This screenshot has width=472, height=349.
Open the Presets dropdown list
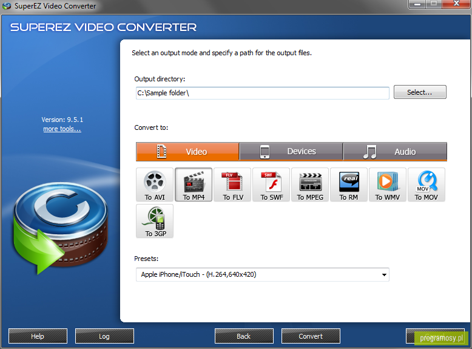[263, 274]
